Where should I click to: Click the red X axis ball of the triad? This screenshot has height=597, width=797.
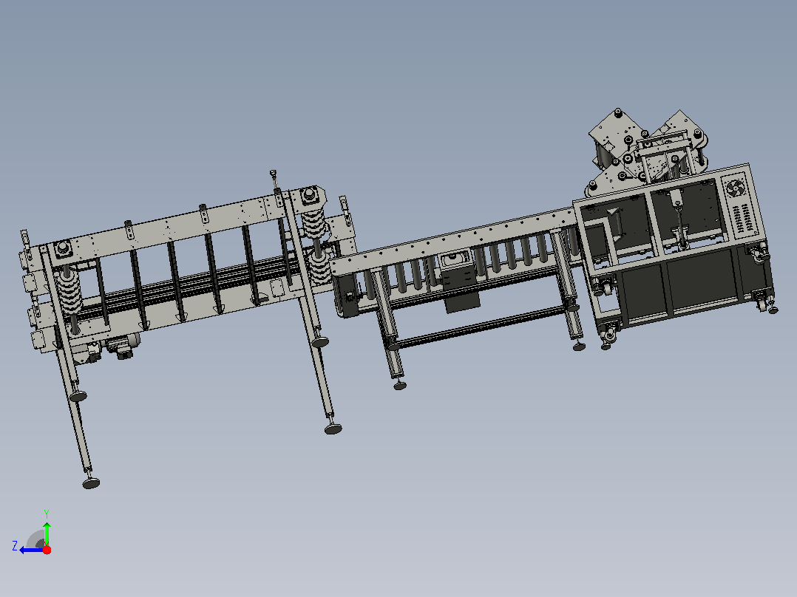[47, 550]
